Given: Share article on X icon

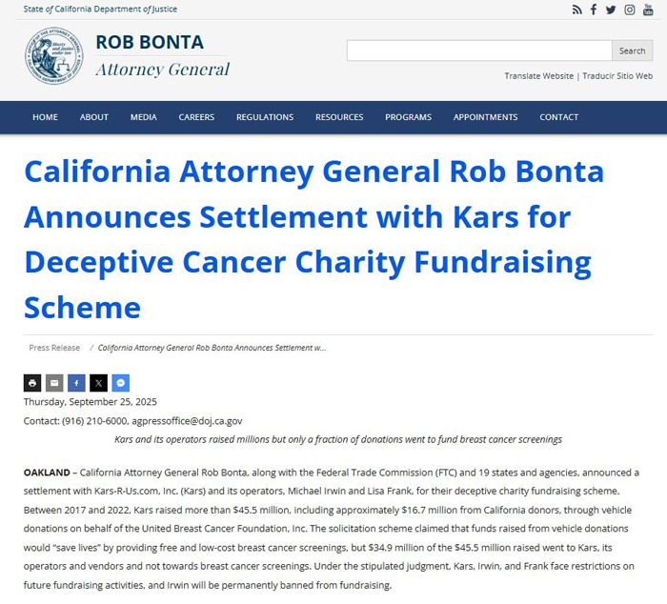Looking at the screenshot, I should coord(99,383).
